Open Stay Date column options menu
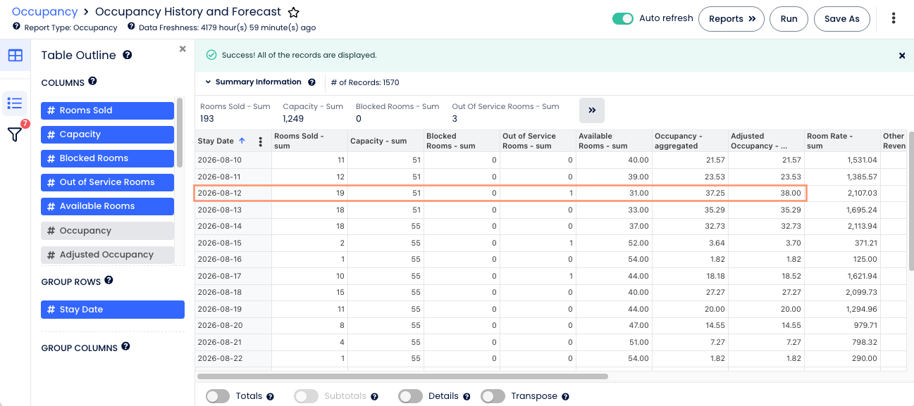Viewport: 914px width, 406px height. point(261,141)
